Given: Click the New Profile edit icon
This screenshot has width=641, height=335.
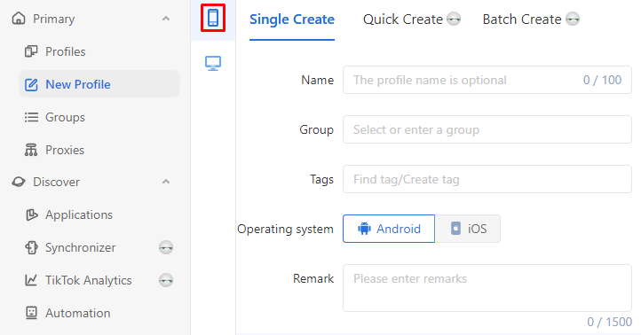Looking at the screenshot, I should tap(31, 84).
